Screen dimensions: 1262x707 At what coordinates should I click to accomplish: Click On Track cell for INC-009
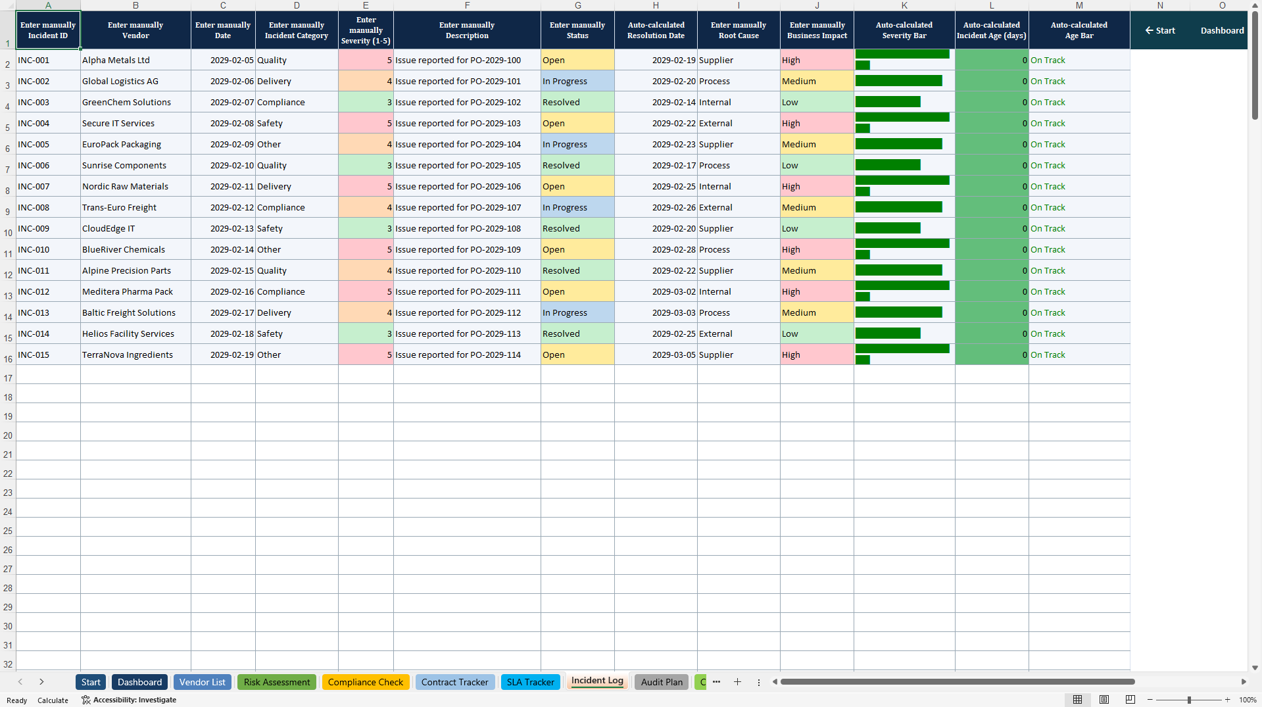pos(1079,228)
